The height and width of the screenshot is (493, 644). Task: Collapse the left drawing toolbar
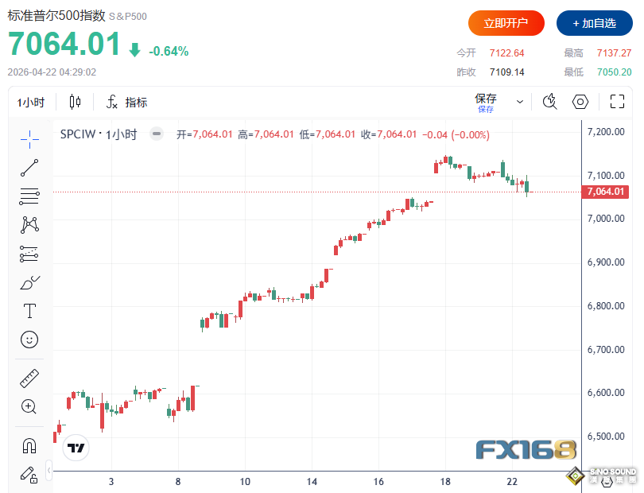point(49,471)
